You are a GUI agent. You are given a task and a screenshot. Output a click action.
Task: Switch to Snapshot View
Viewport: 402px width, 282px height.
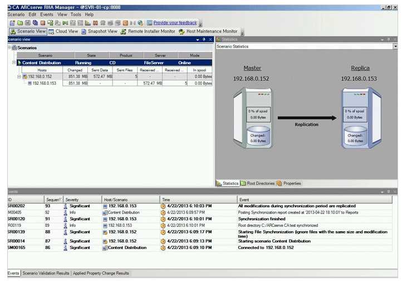pyautogui.click(x=100, y=31)
